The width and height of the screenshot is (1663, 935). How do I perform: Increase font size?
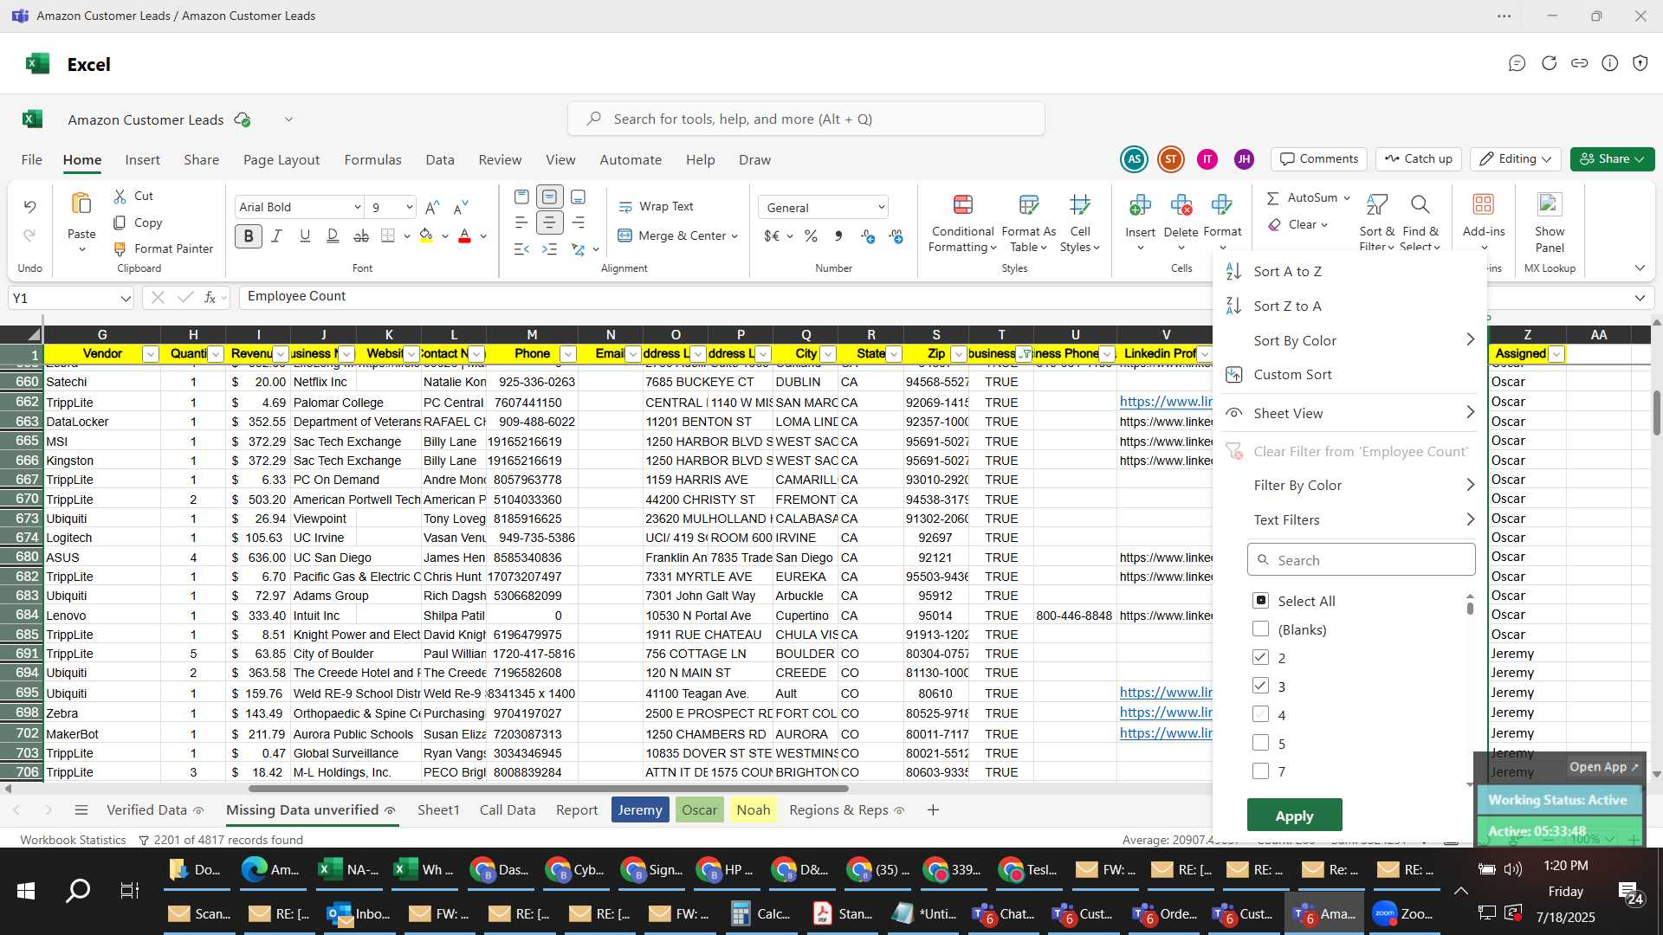(x=432, y=207)
